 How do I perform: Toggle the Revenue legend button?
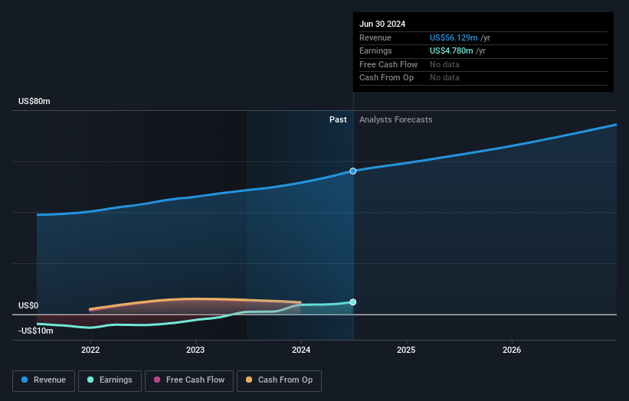[x=44, y=380]
